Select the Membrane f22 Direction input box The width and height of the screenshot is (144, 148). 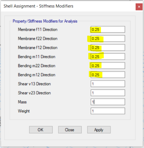[x=108, y=39]
